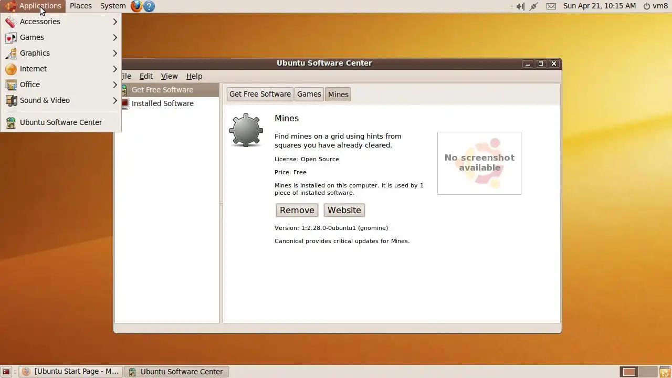Click the Trash icon in the bottom panel
This screenshot has height=378, width=672.
[x=665, y=372]
